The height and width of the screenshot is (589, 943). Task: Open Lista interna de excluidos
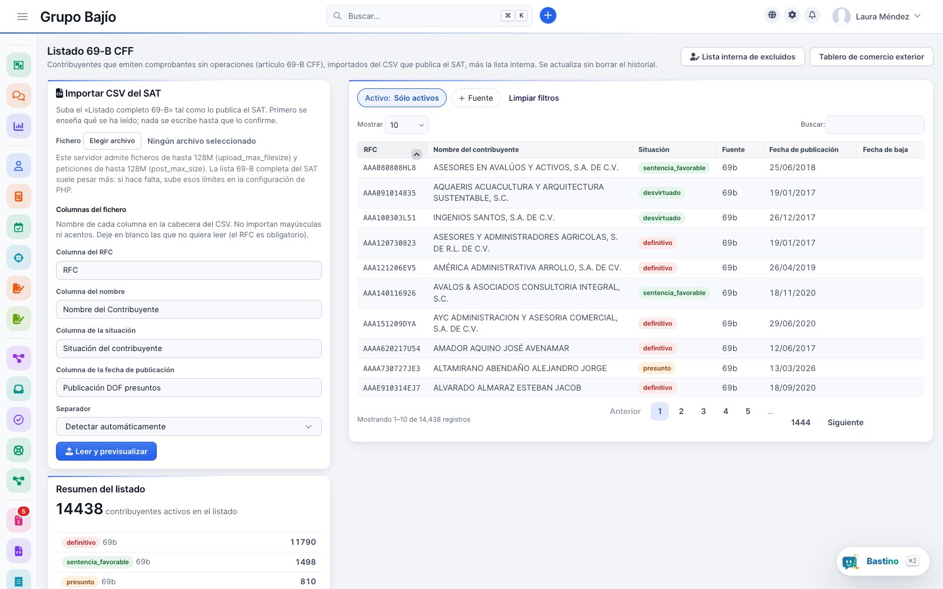(743, 57)
